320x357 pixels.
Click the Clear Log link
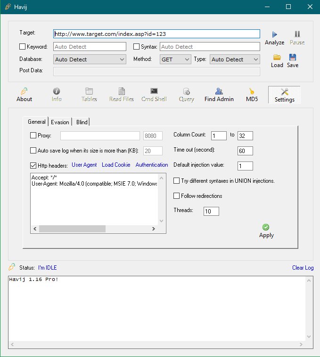(303, 268)
